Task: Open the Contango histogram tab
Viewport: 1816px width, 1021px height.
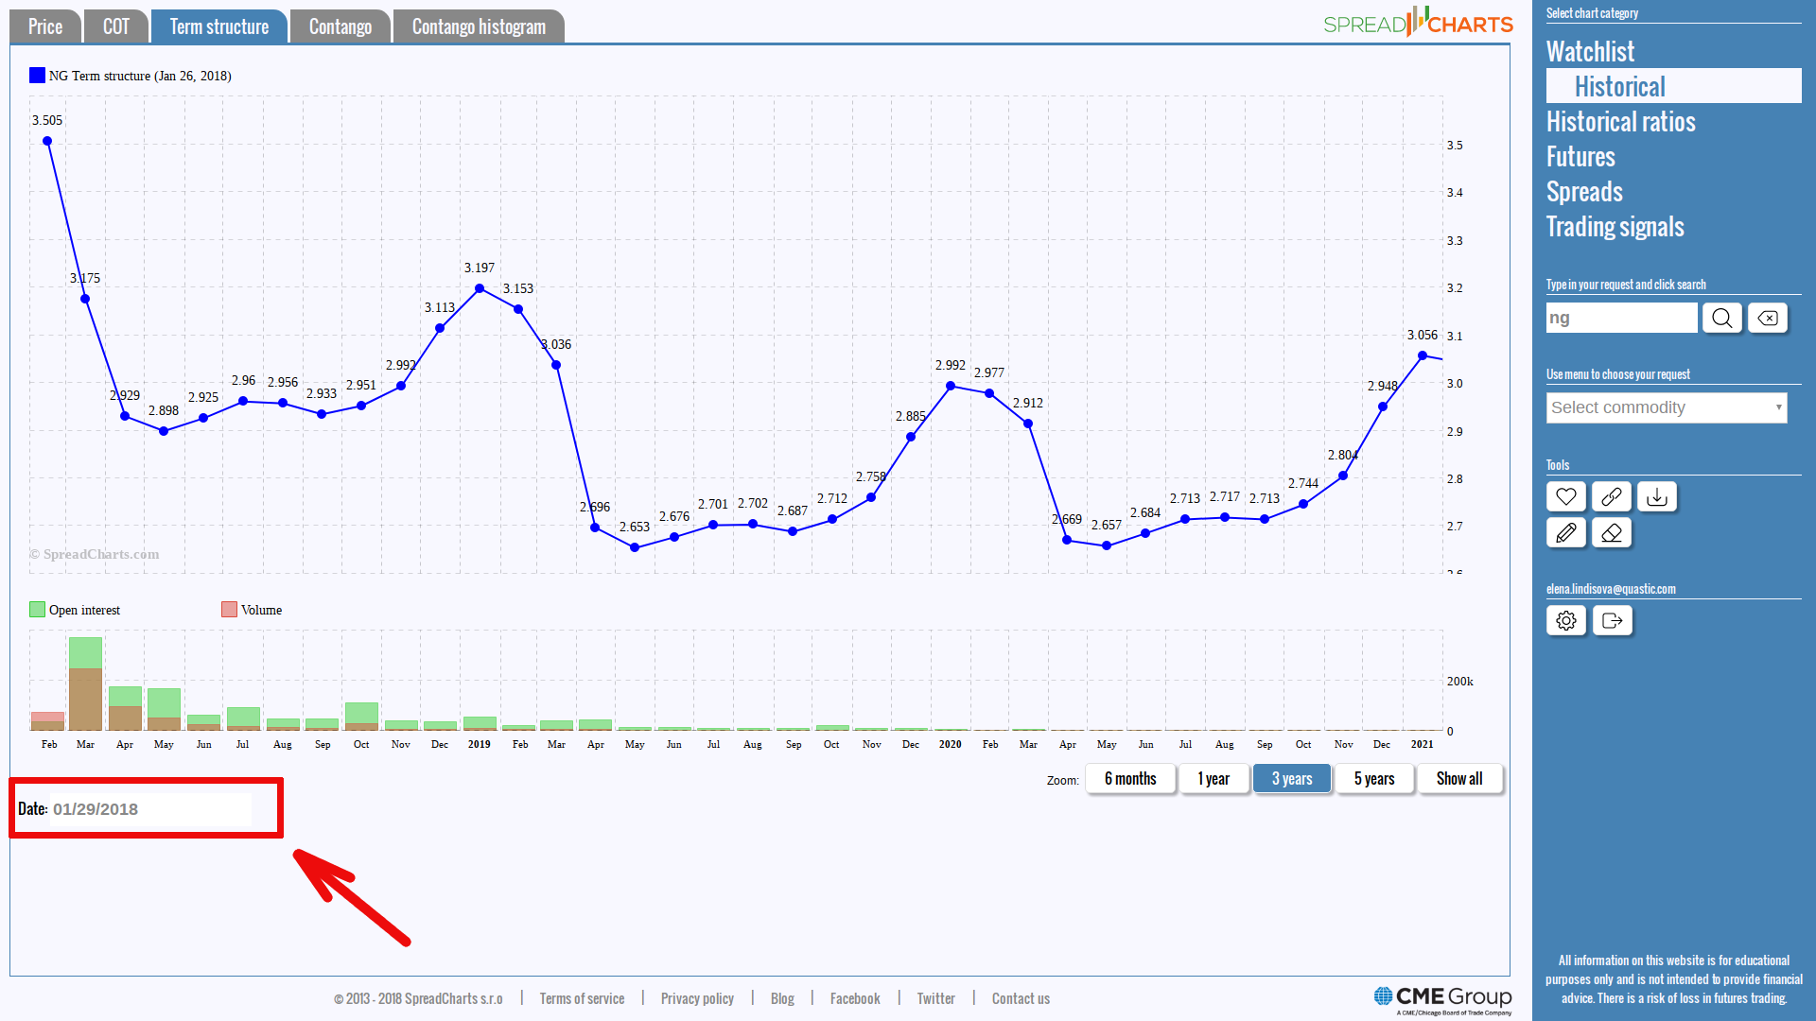Action: pos(479,26)
